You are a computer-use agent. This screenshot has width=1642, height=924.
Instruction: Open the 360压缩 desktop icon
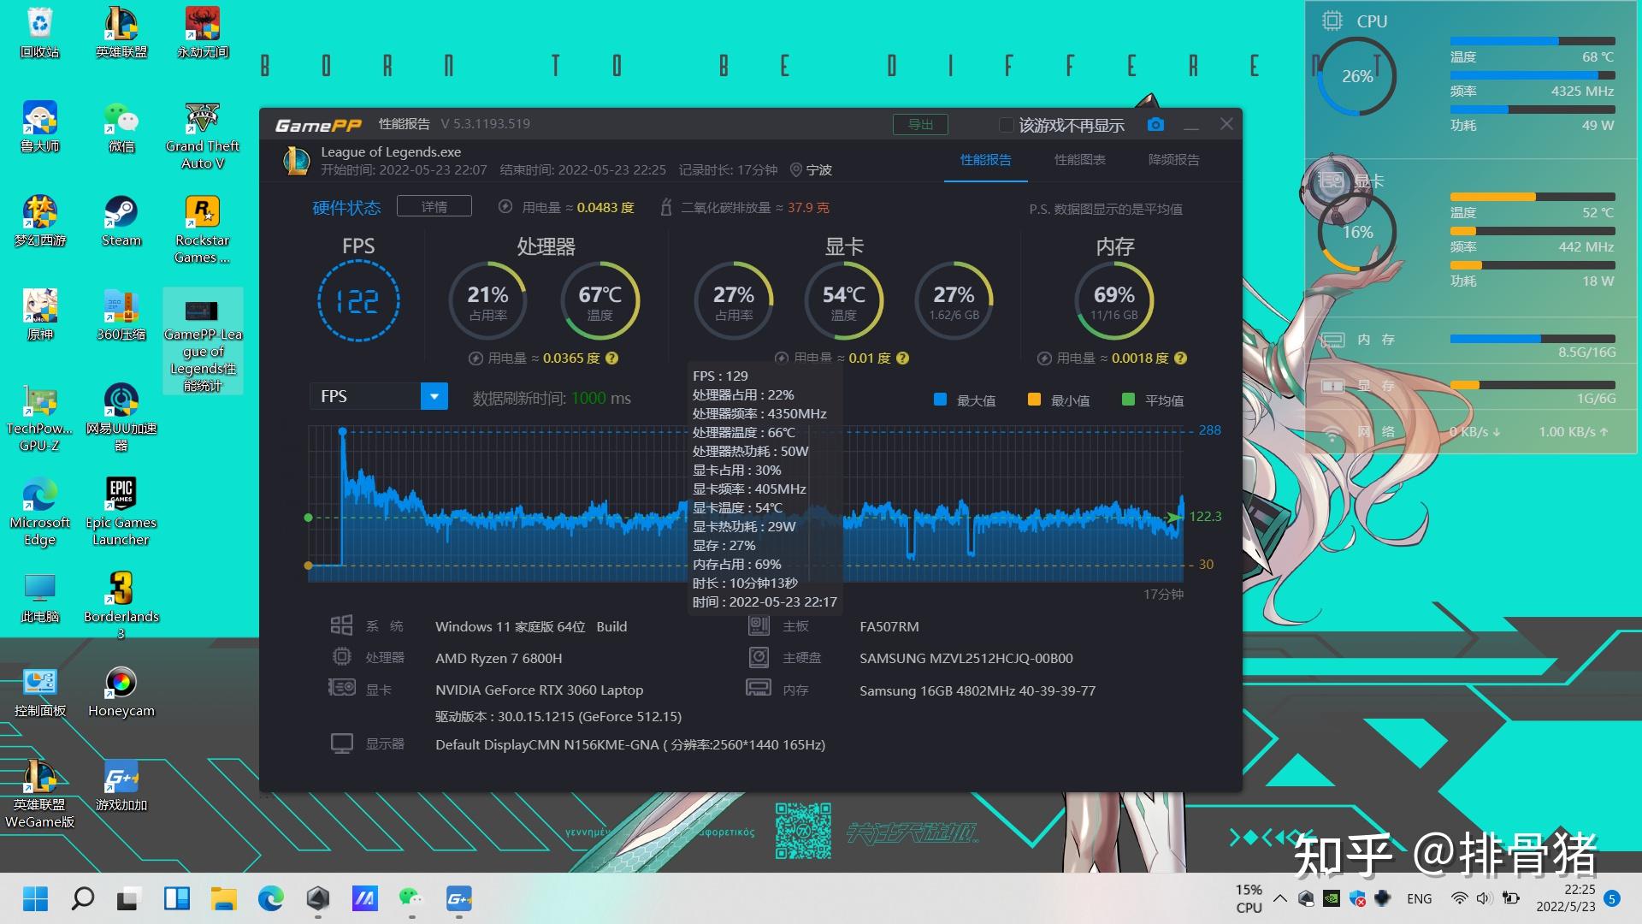click(x=121, y=315)
